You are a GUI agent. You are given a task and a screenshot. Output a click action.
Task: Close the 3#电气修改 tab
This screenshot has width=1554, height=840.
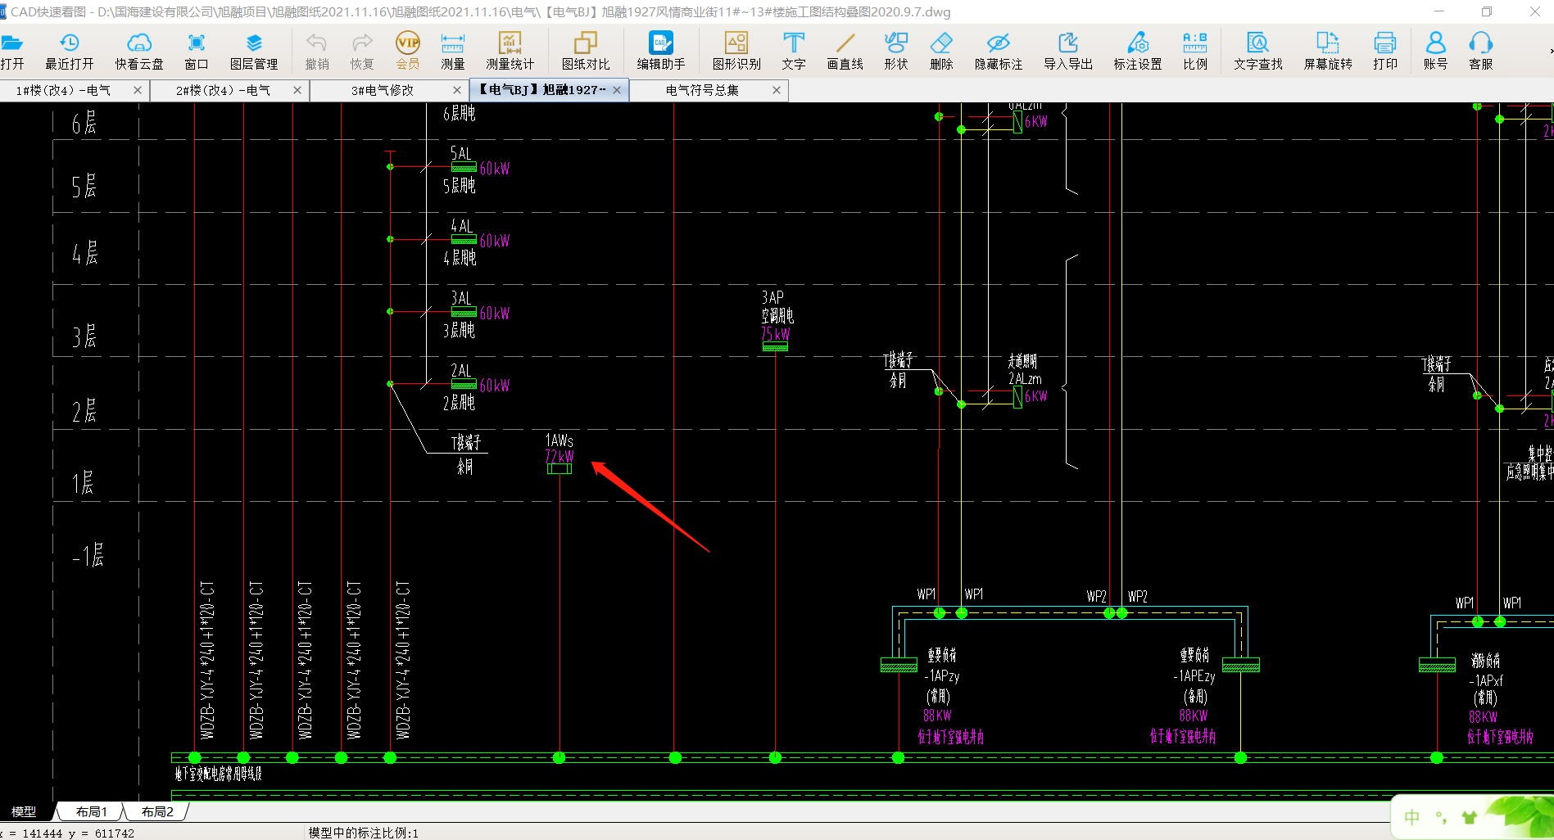tap(457, 90)
